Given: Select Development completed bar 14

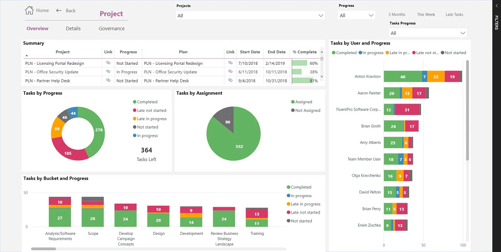Looking at the screenshot, I should [191, 222].
